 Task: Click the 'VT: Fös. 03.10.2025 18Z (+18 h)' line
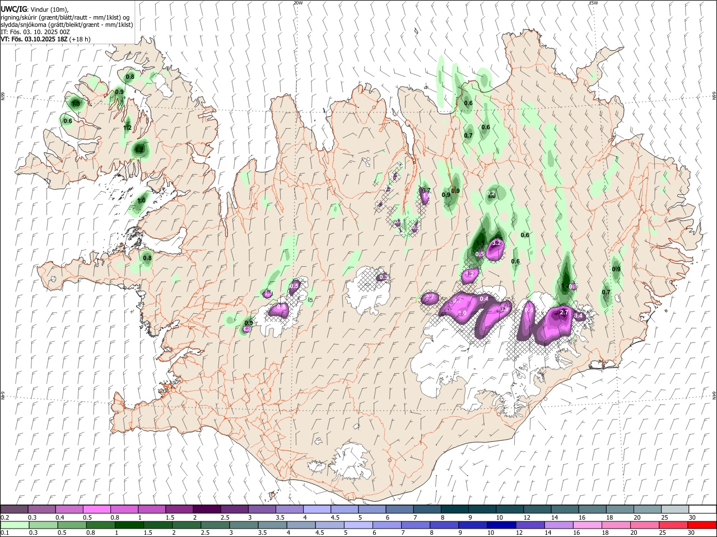45,39
